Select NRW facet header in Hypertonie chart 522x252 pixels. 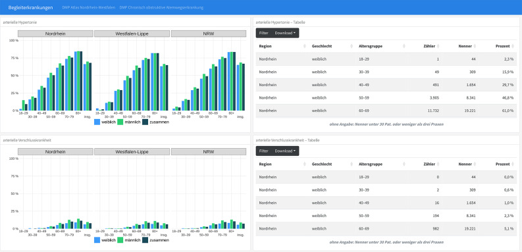[x=209, y=34]
